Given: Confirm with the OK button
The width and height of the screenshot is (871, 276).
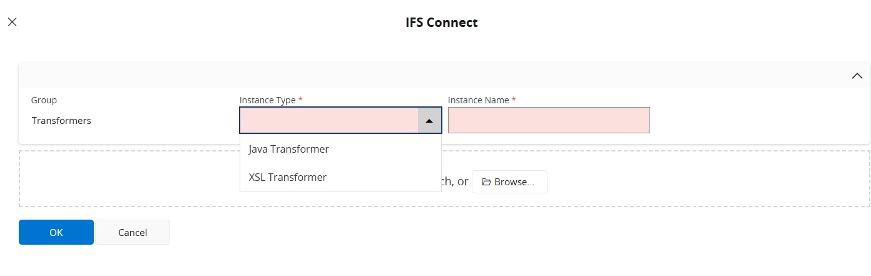Looking at the screenshot, I should (56, 232).
